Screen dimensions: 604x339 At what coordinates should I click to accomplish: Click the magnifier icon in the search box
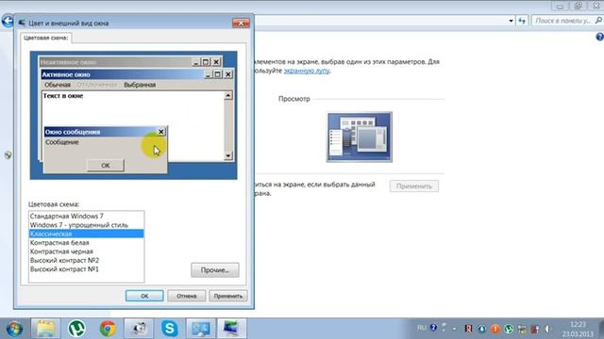tap(598, 21)
